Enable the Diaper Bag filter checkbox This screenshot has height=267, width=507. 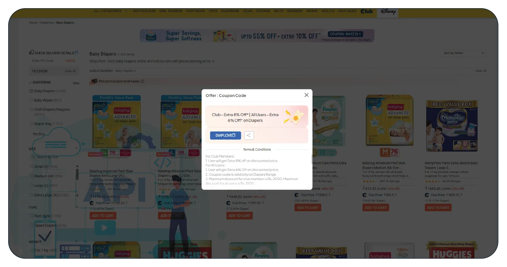point(32,124)
